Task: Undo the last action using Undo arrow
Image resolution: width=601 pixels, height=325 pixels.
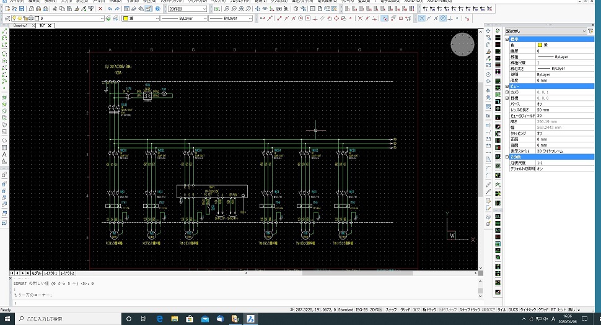Action: (110, 9)
